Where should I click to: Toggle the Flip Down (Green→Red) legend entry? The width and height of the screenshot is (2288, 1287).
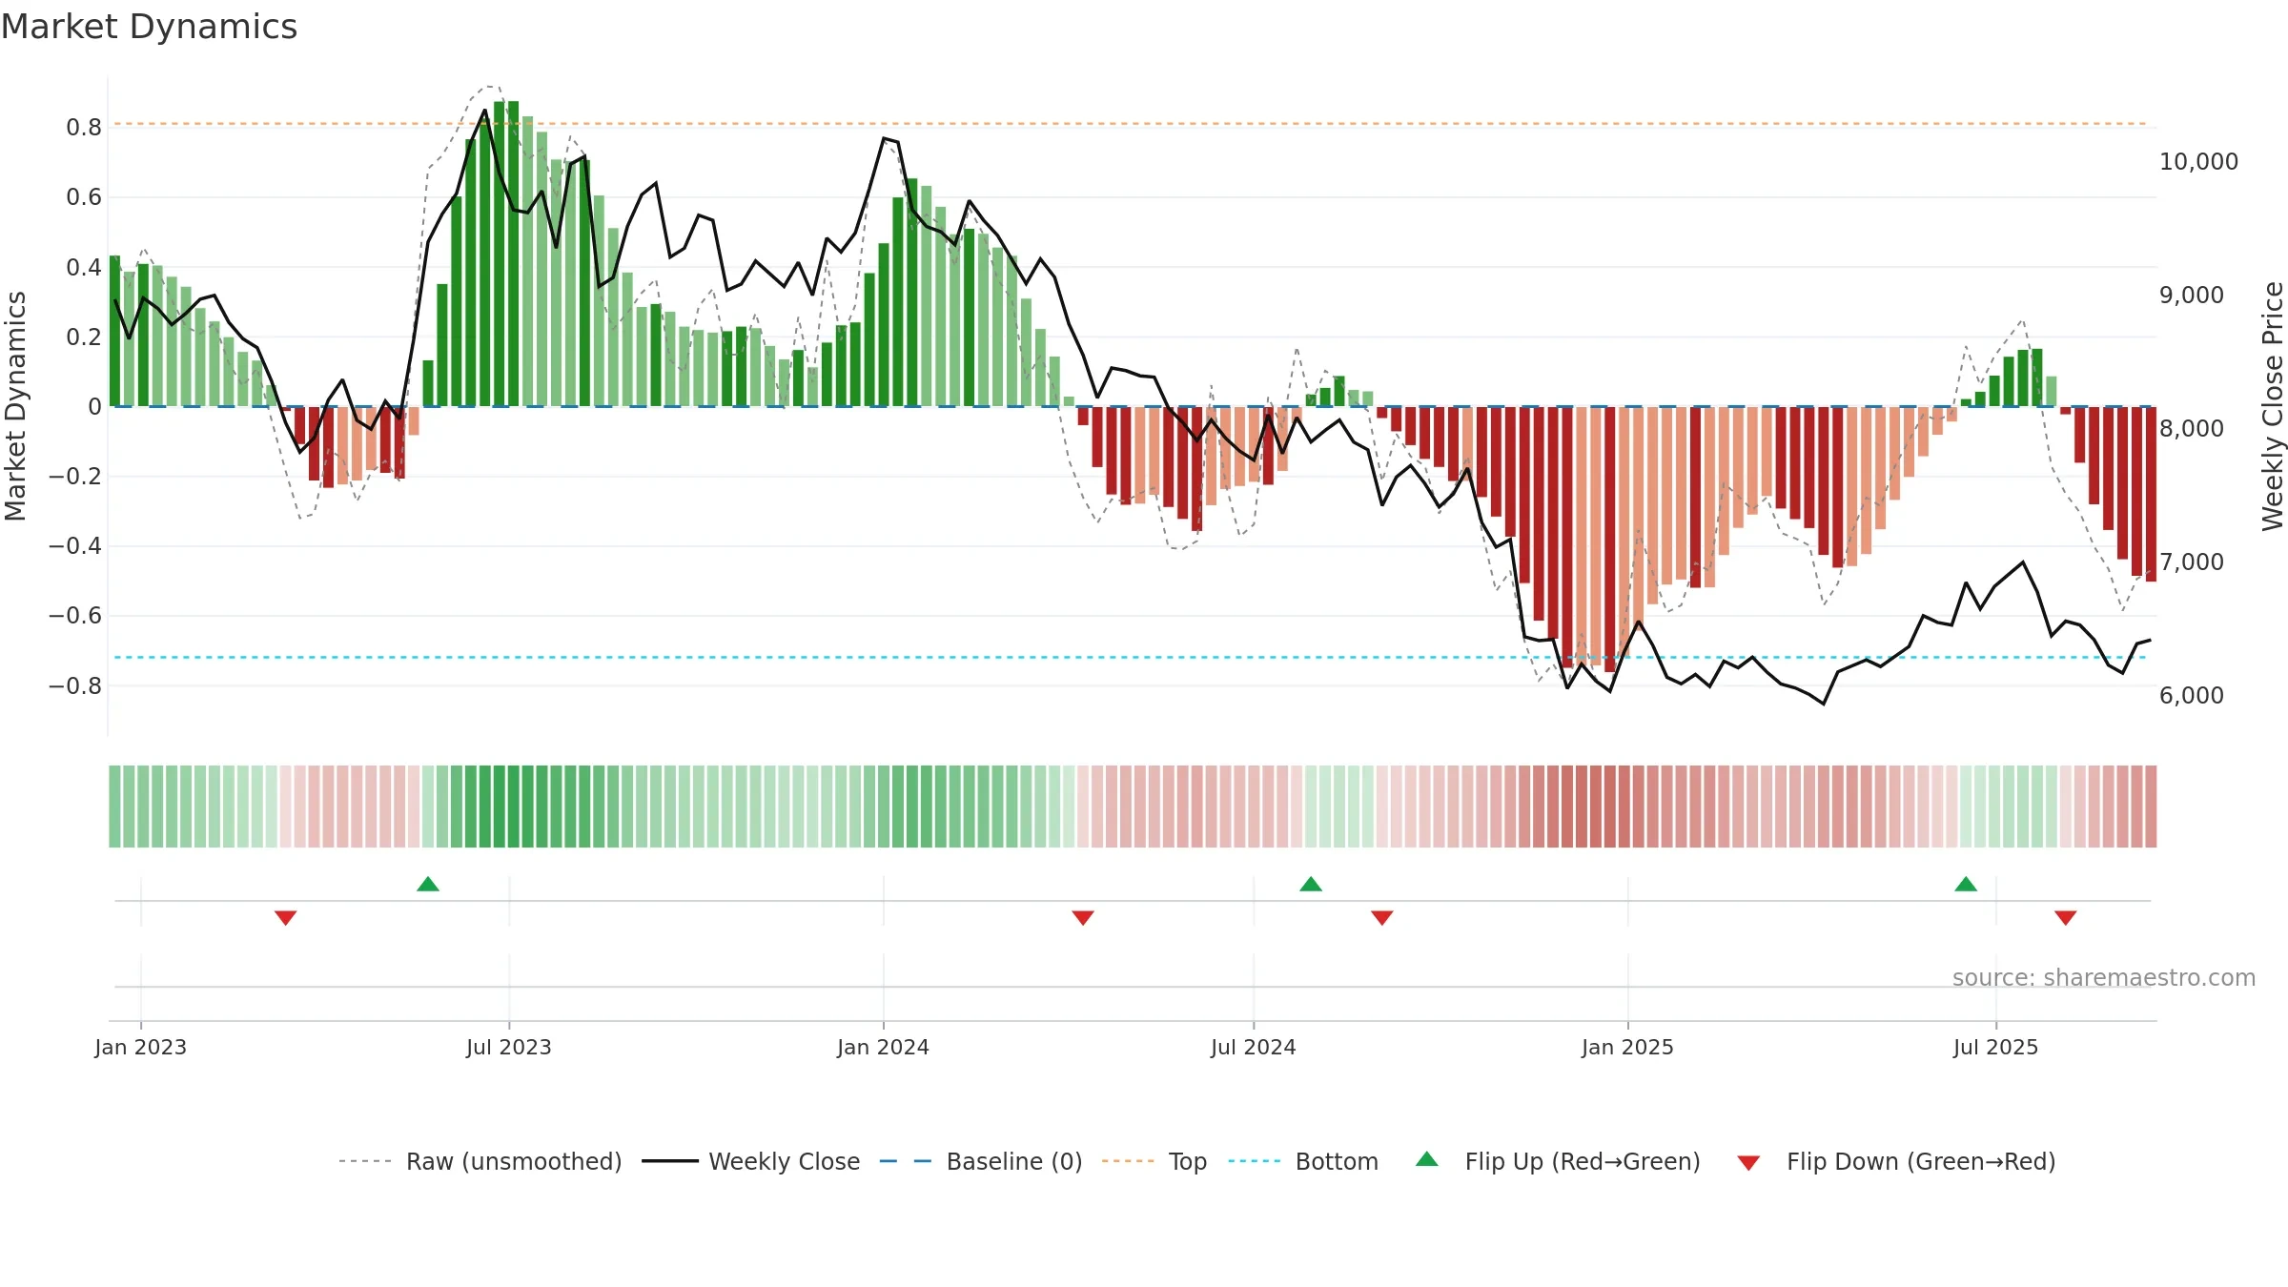click(x=1895, y=1161)
